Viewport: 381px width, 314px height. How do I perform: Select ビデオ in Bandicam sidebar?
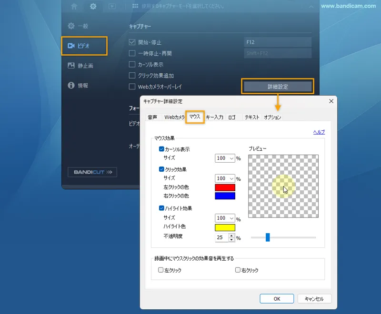(x=84, y=46)
